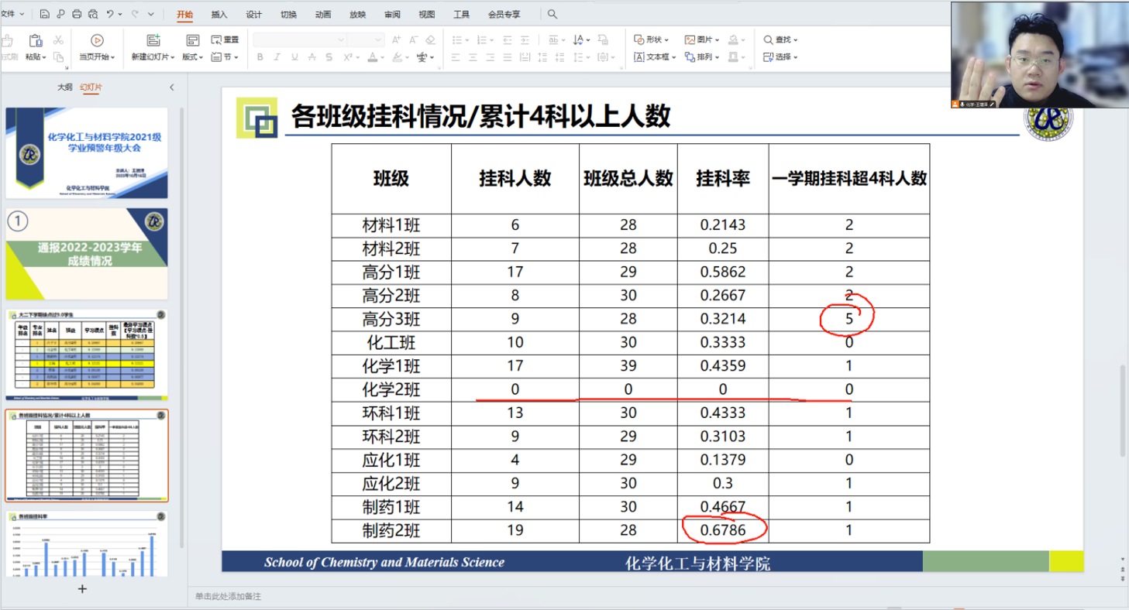Click the Paste (粘贴) clipboard icon
The width and height of the screenshot is (1129, 610).
35,41
